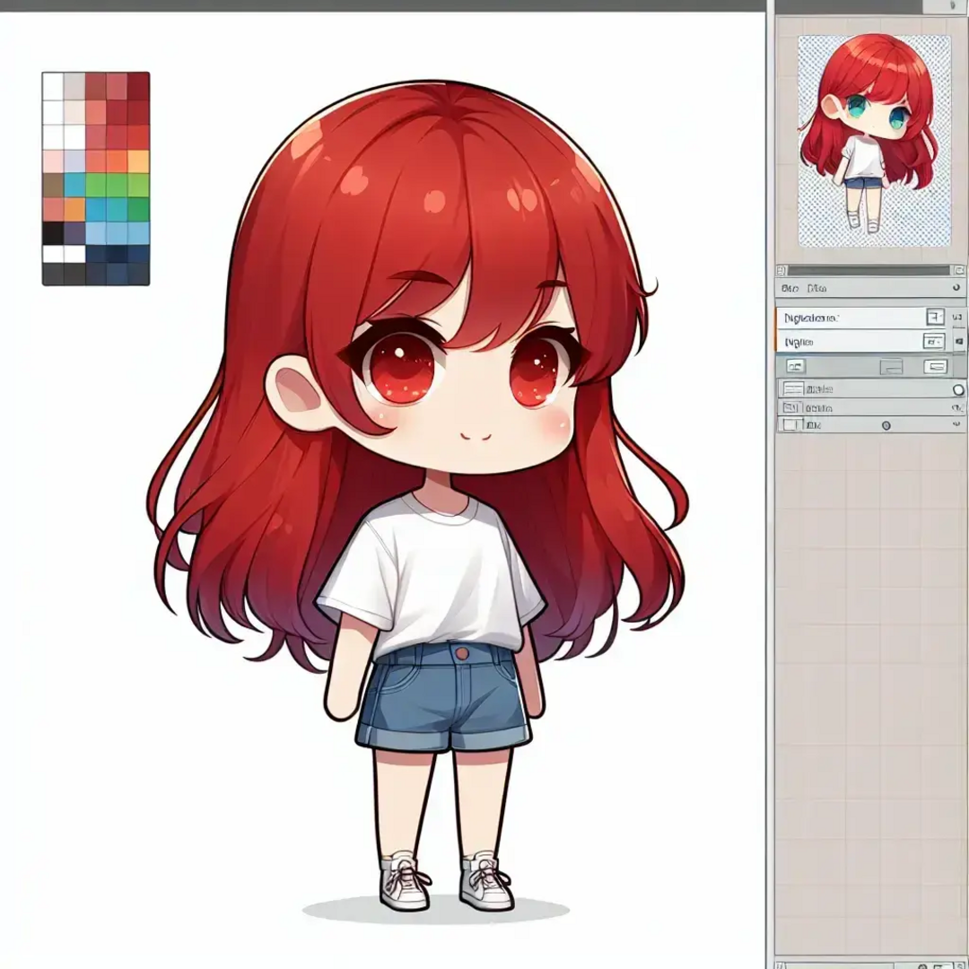The image size is (969, 969).
Task: Click the left icon button in the layer toolbar
Action: click(x=795, y=366)
